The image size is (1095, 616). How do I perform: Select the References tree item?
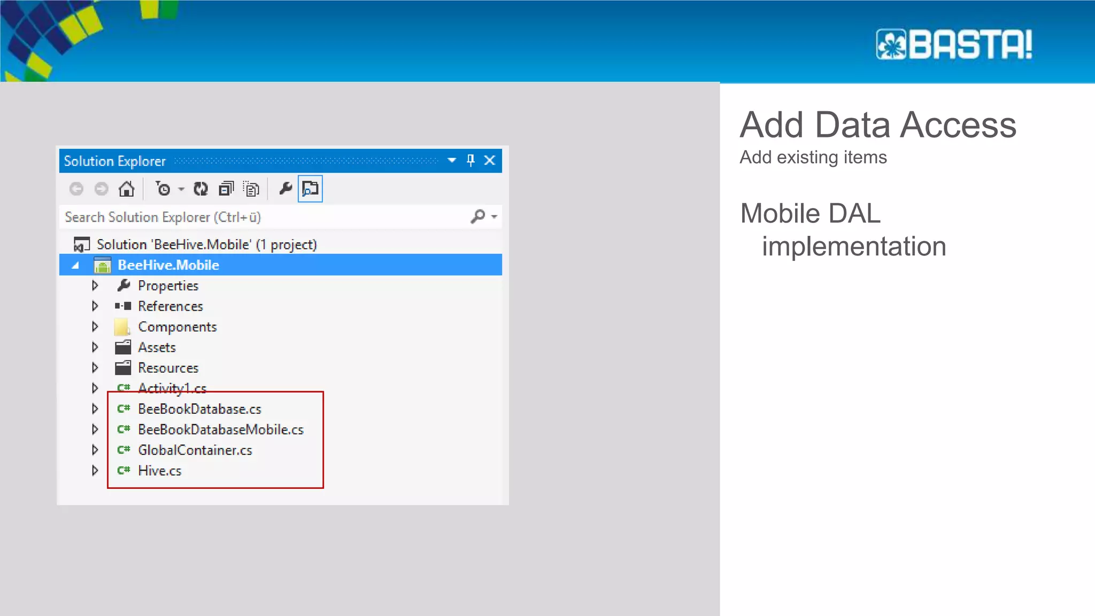pyautogui.click(x=171, y=306)
